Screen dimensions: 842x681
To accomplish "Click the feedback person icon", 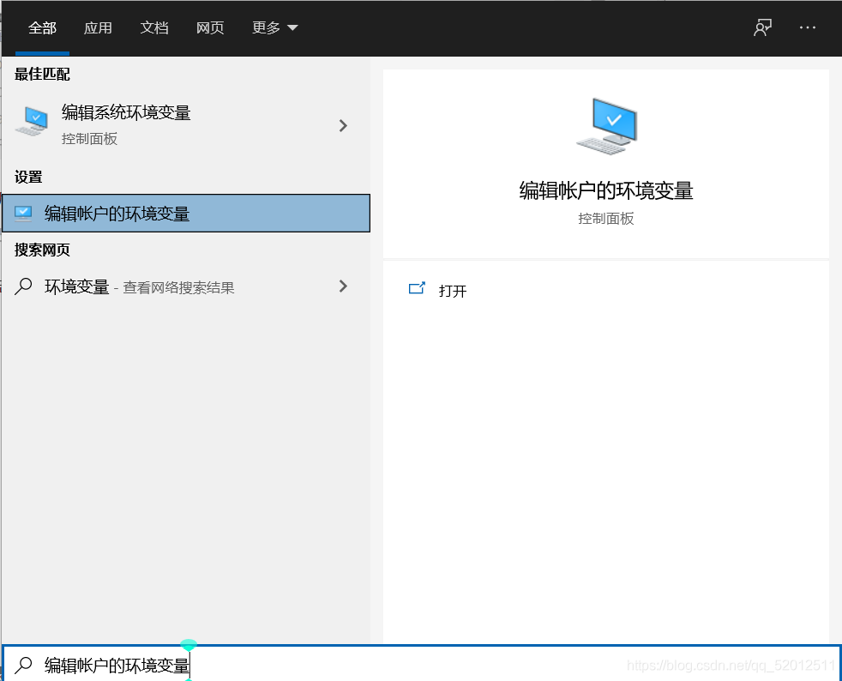I will coord(762,27).
